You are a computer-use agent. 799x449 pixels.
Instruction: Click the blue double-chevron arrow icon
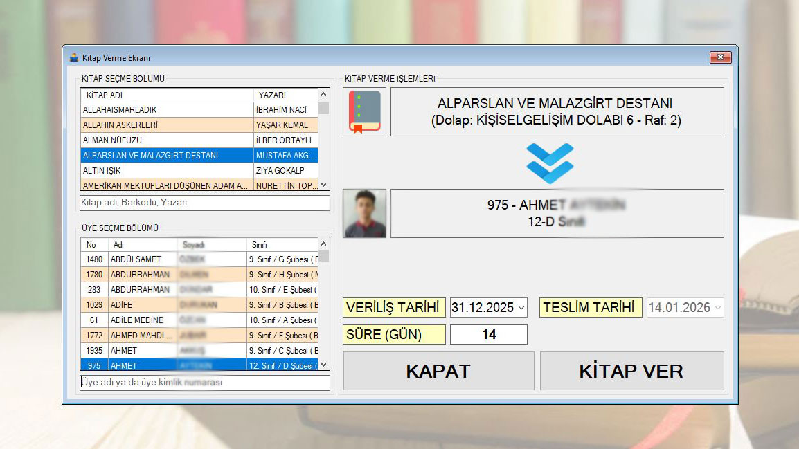550,163
